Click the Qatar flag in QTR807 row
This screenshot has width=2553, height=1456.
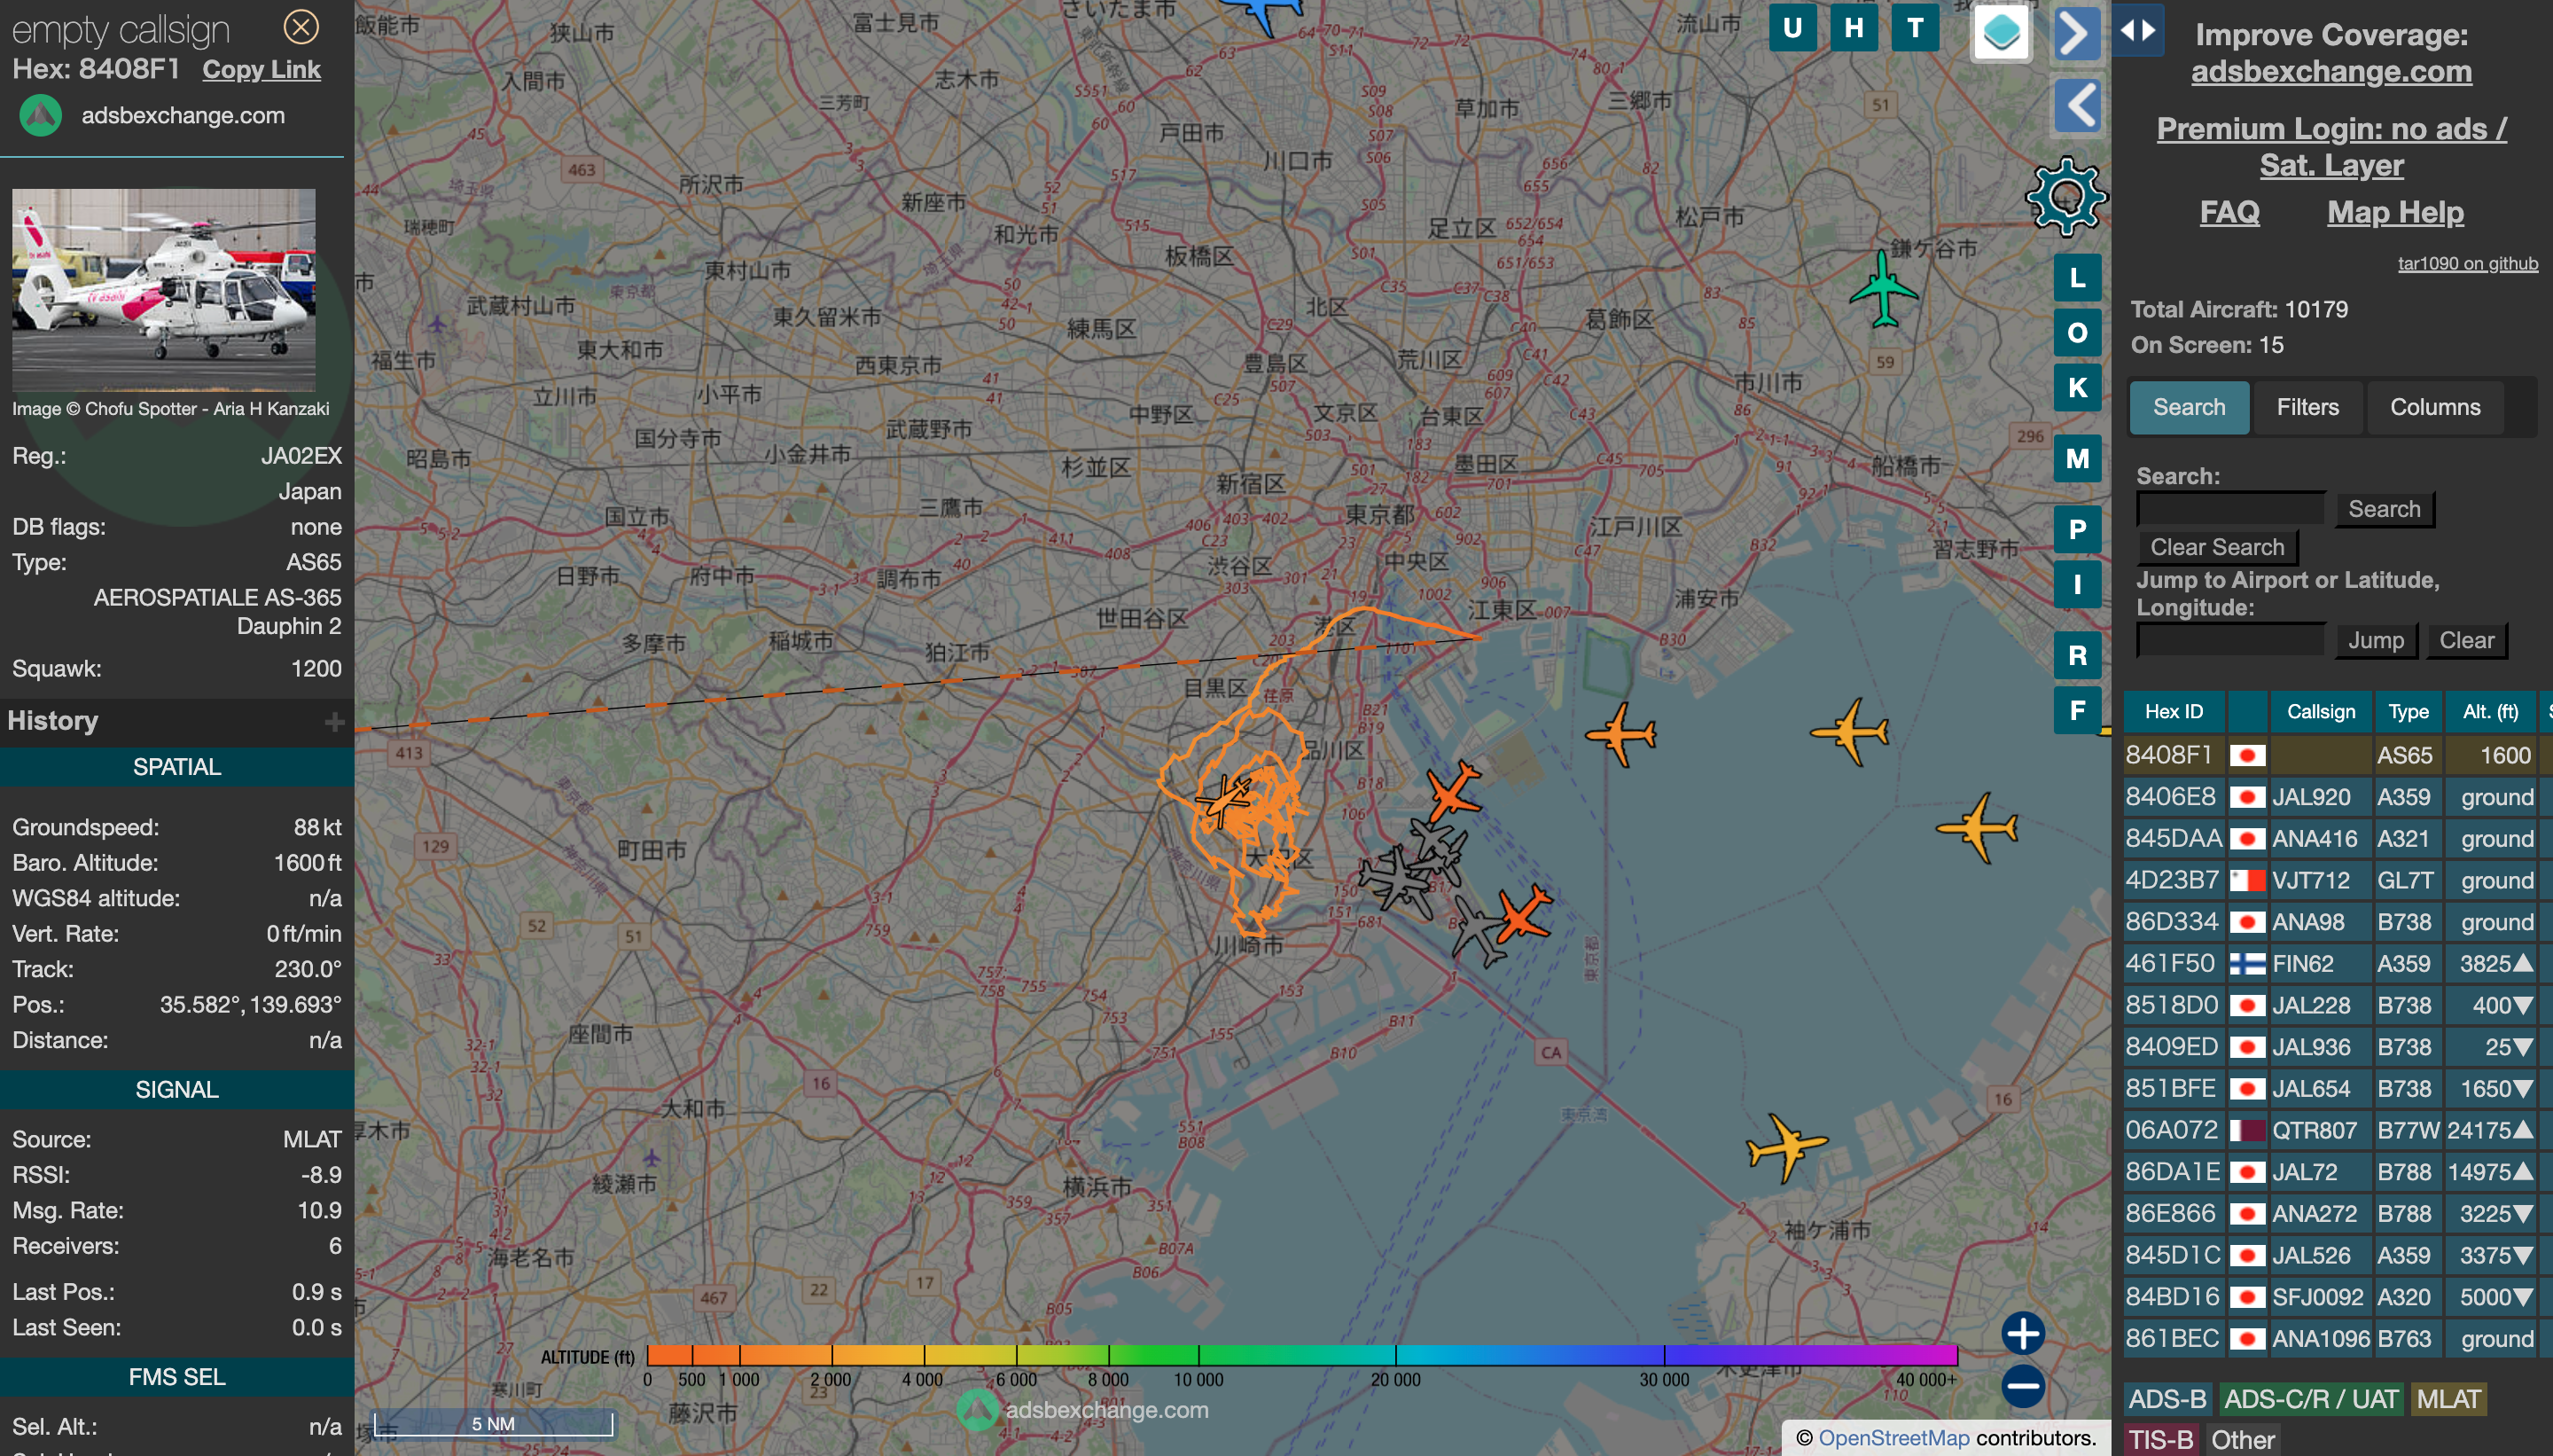point(2247,1130)
